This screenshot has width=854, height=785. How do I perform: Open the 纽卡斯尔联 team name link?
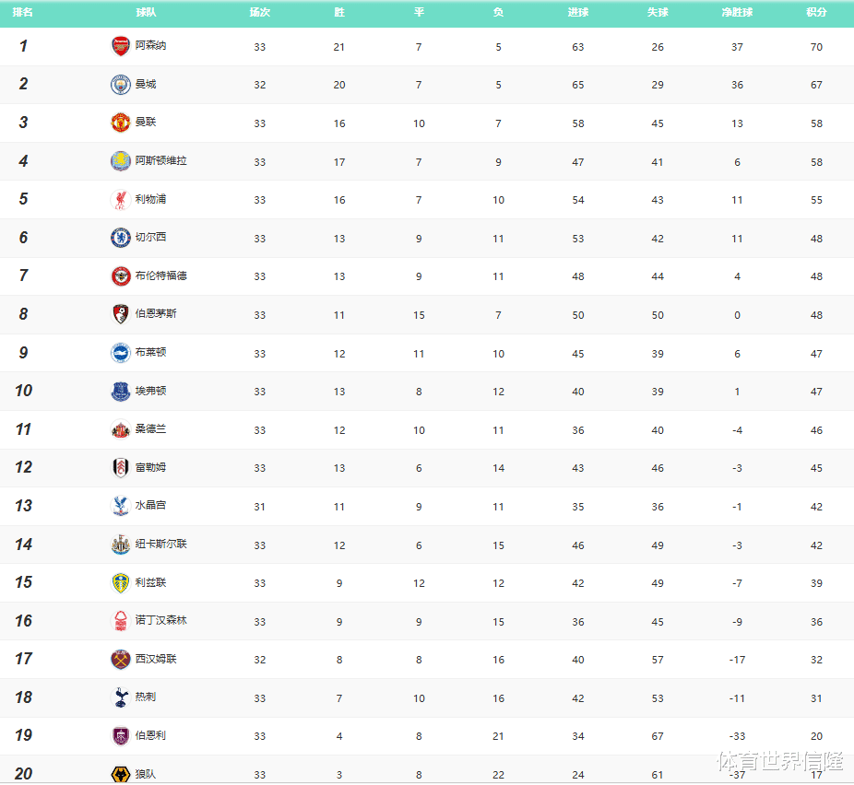click(161, 545)
